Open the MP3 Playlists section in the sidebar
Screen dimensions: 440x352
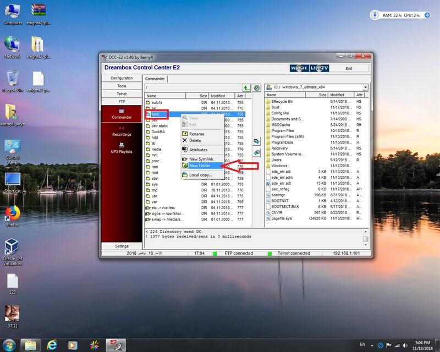click(x=122, y=148)
